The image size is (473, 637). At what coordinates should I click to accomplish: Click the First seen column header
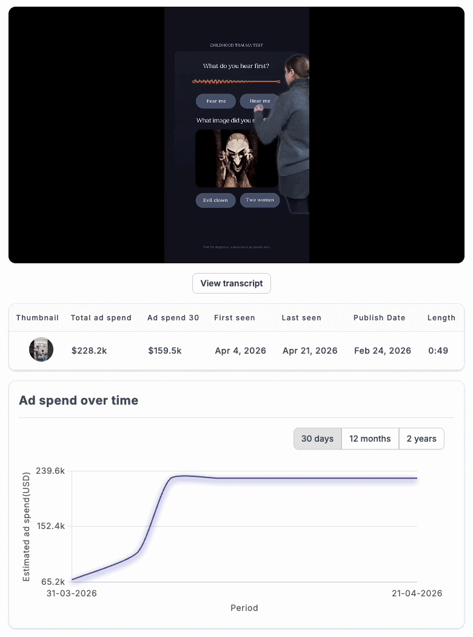coord(235,317)
